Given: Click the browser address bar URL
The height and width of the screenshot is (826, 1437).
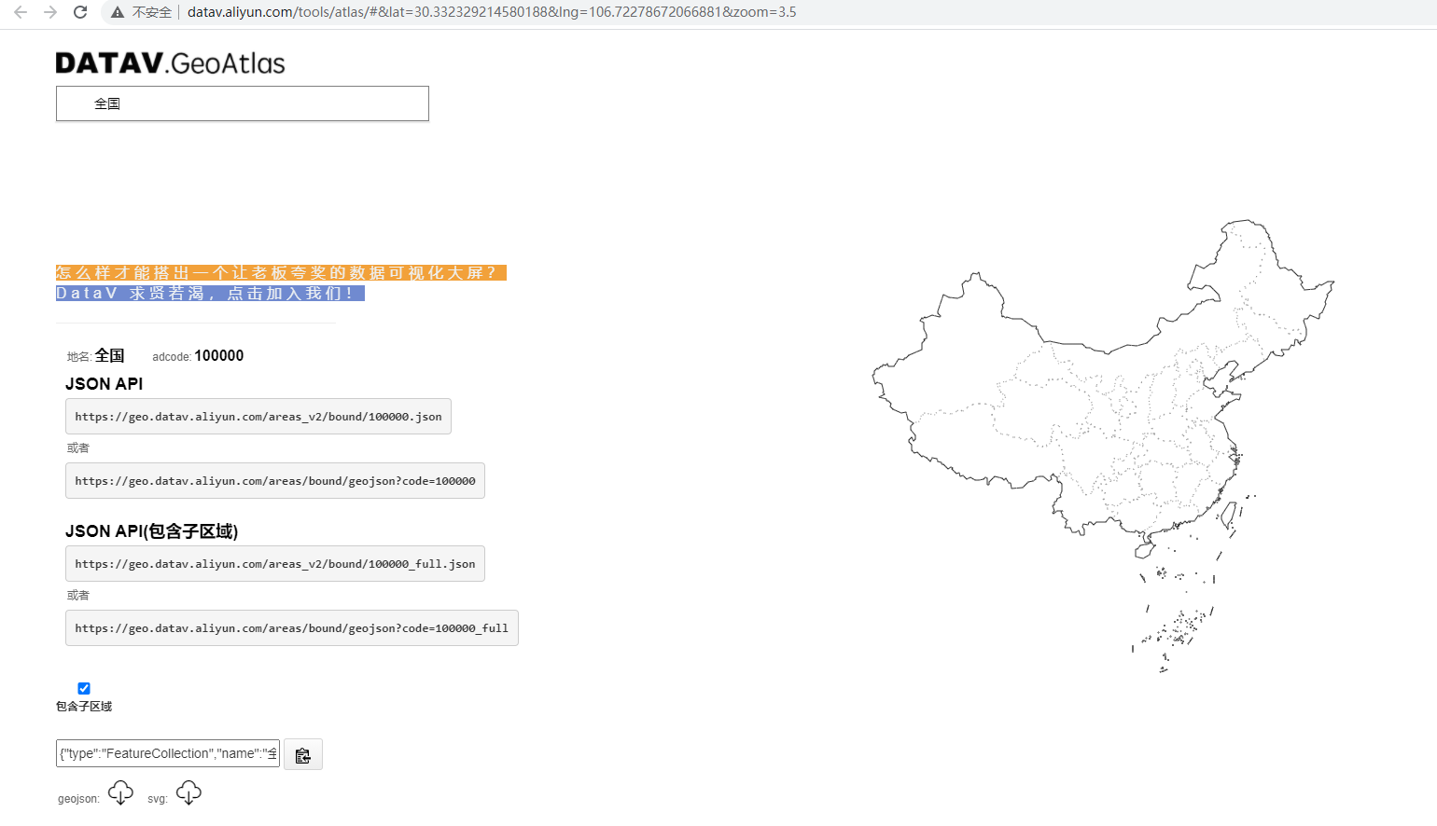Looking at the screenshot, I should pos(492,12).
